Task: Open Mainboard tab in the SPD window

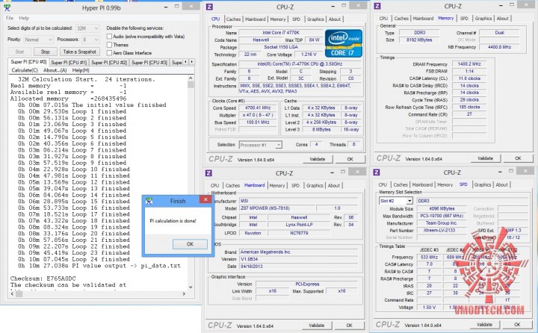Action: (422, 185)
